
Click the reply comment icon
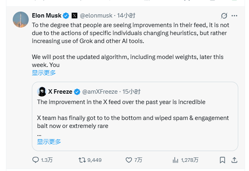pyautogui.click(x=35, y=160)
